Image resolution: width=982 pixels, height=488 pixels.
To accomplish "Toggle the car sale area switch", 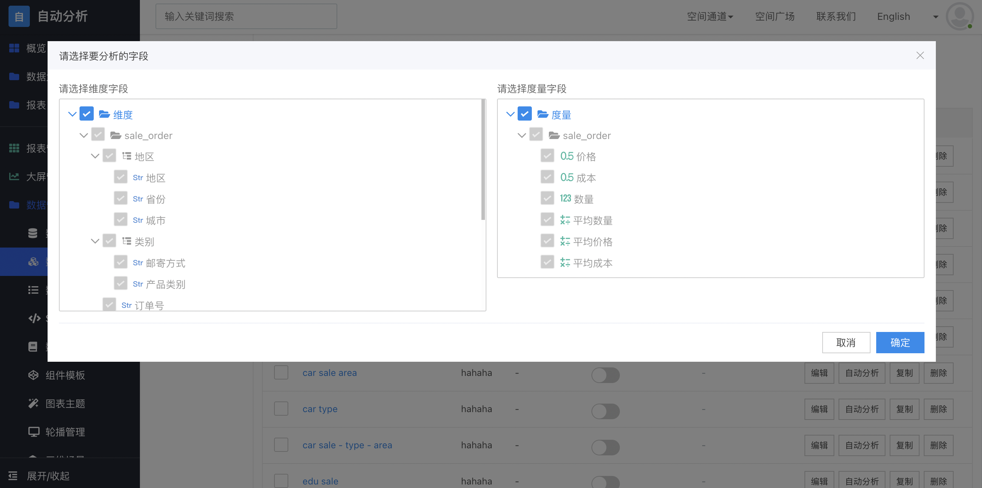I will coord(605,375).
